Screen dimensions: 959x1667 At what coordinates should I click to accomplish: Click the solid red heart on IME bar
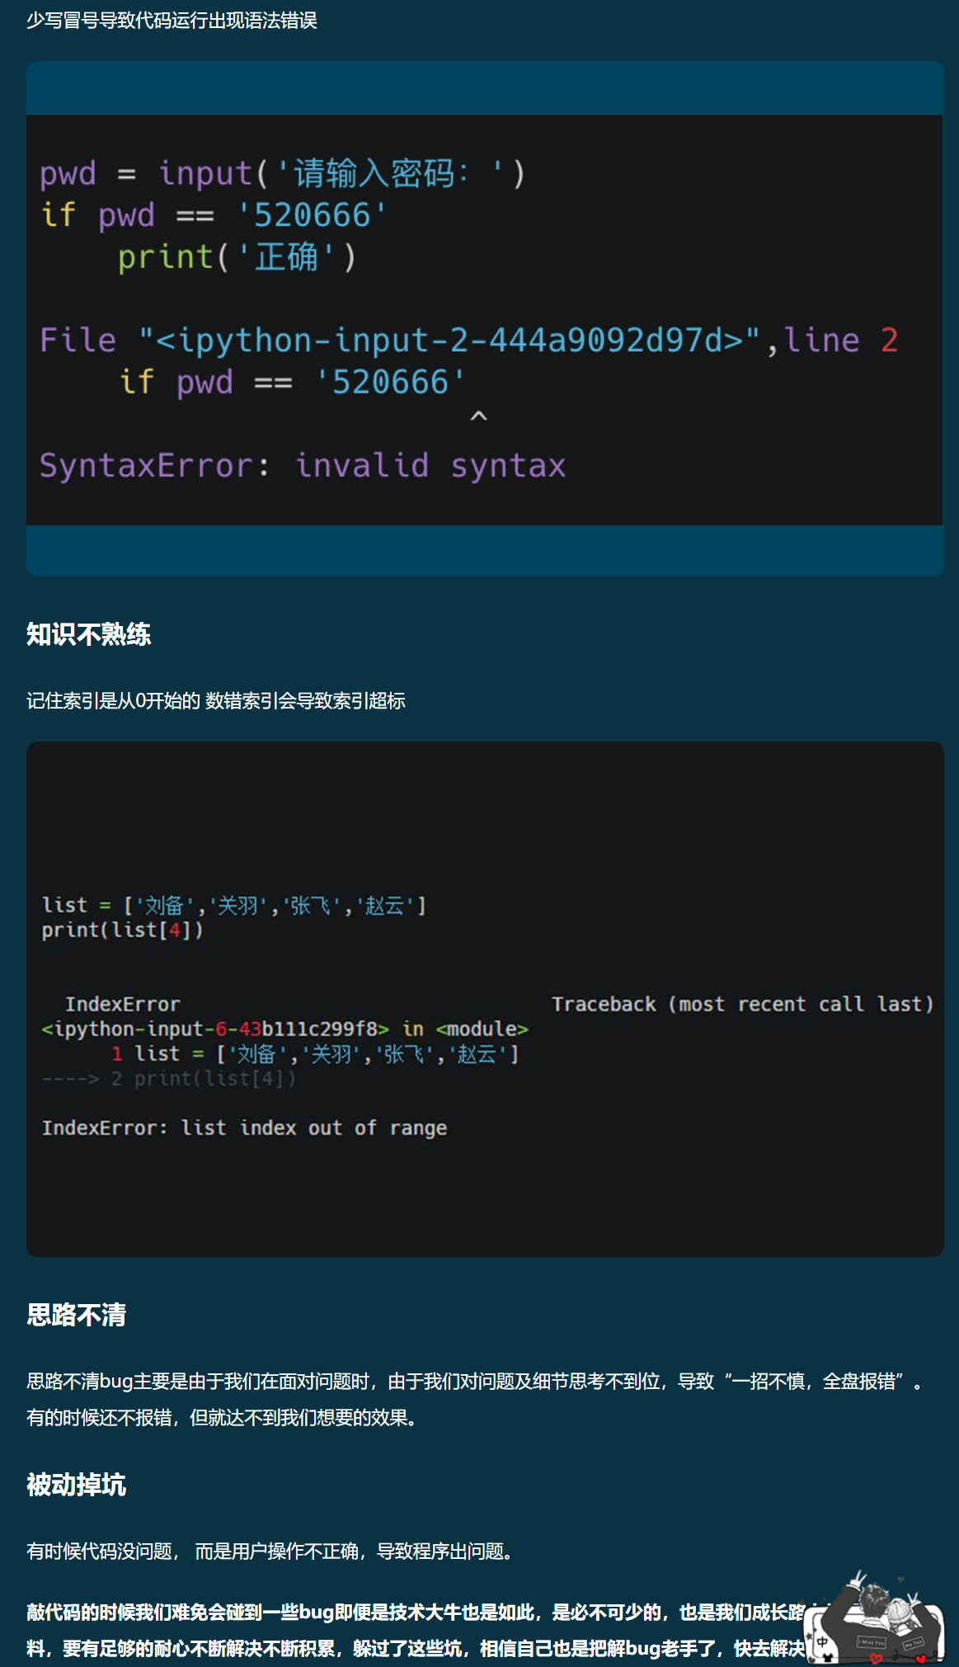click(x=921, y=1659)
